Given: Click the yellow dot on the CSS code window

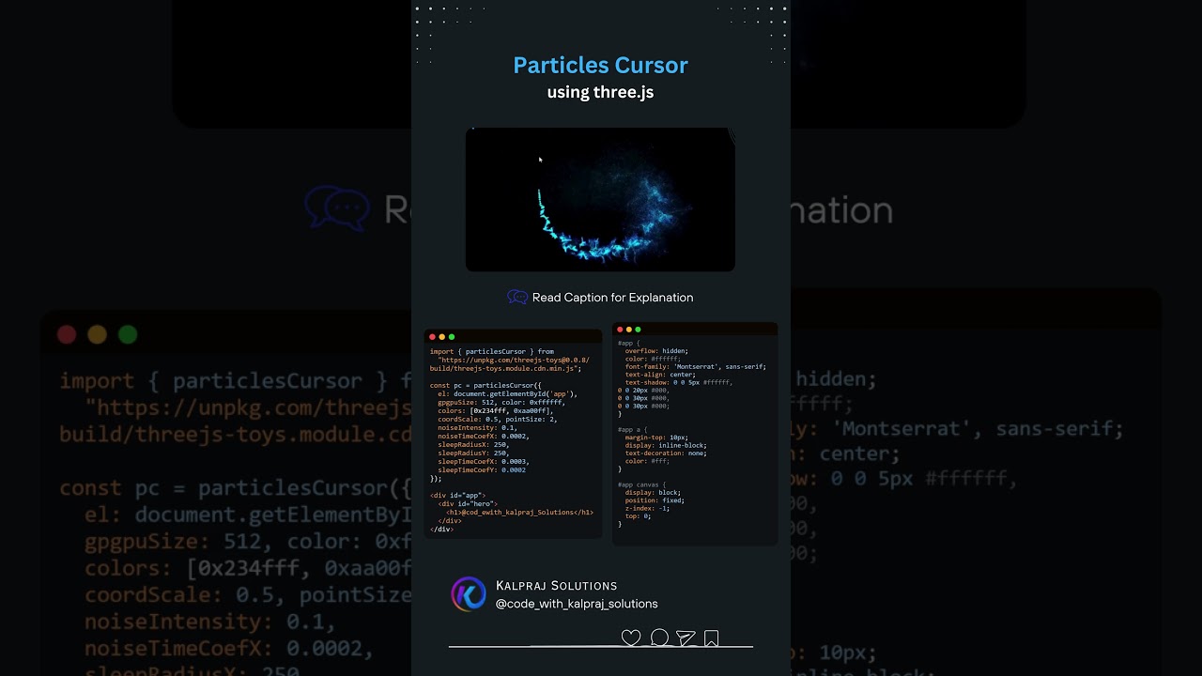Looking at the screenshot, I should pyautogui.click(x=629, y=330).
